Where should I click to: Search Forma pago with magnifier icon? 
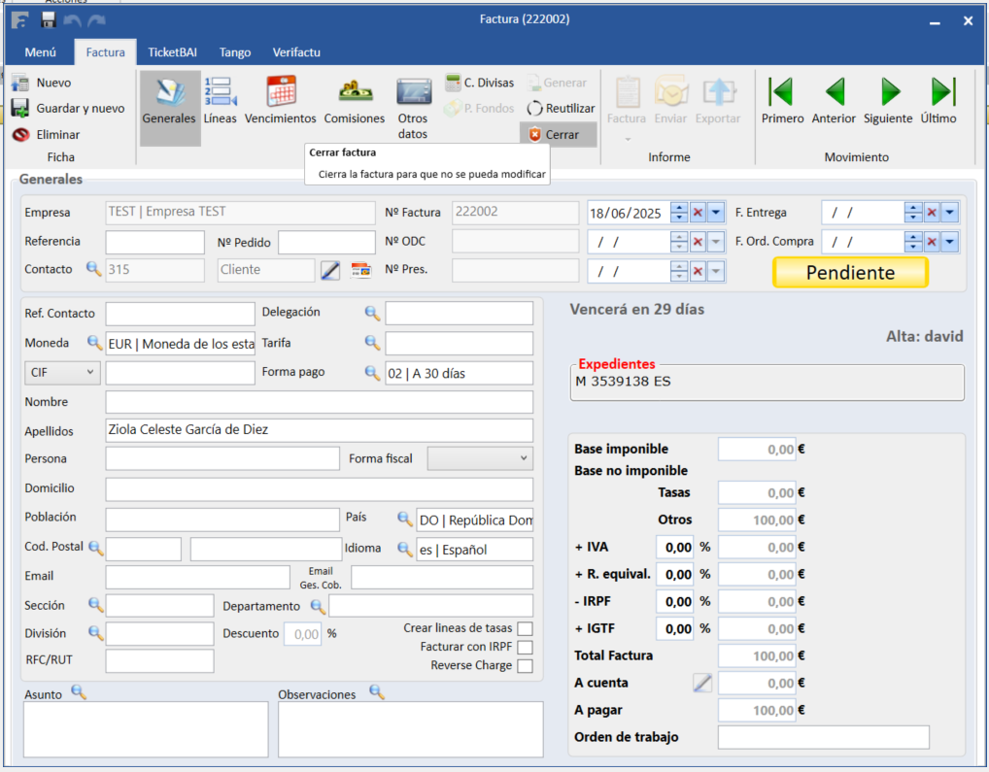[372, 373]
